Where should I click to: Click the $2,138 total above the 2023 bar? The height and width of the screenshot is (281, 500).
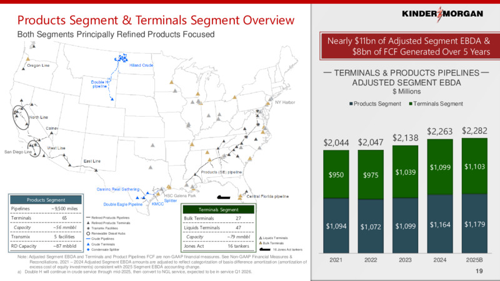[x=405, y=137]
